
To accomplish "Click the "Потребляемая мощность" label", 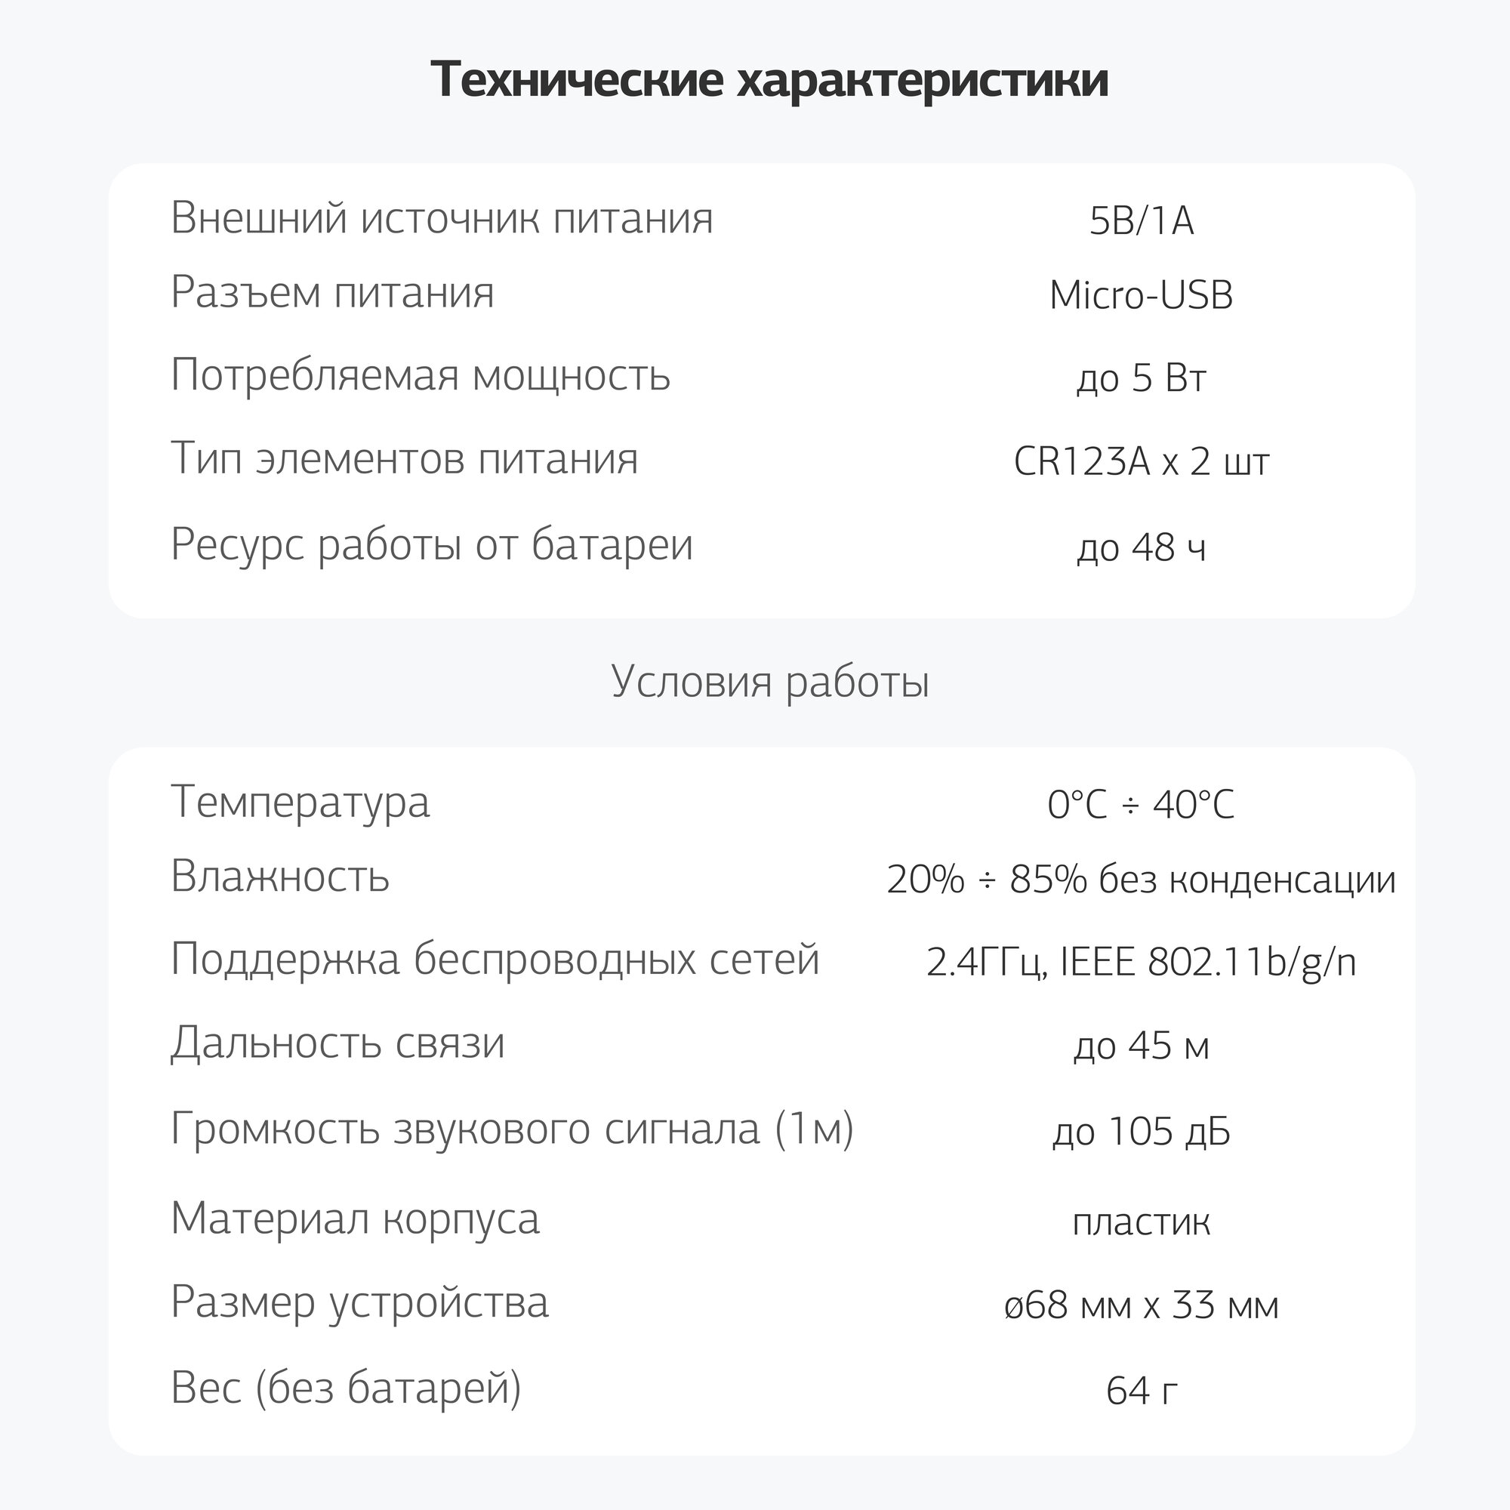I will 421,375.
